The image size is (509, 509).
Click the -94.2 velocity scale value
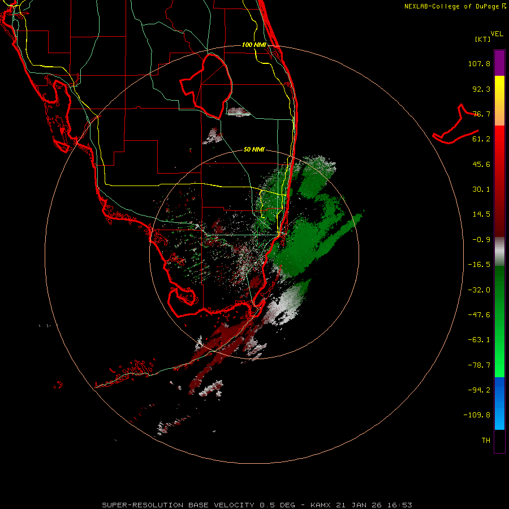click(x=479, y=390)
